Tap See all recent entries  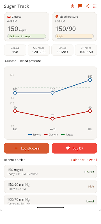click(92, 160)
